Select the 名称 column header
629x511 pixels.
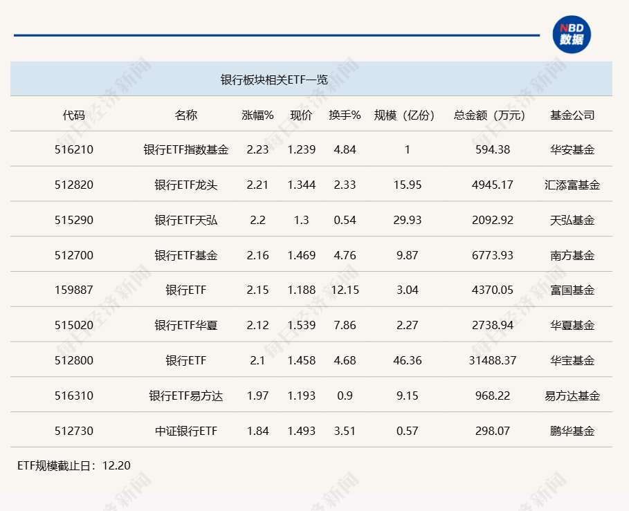click(x=186, y=115)
